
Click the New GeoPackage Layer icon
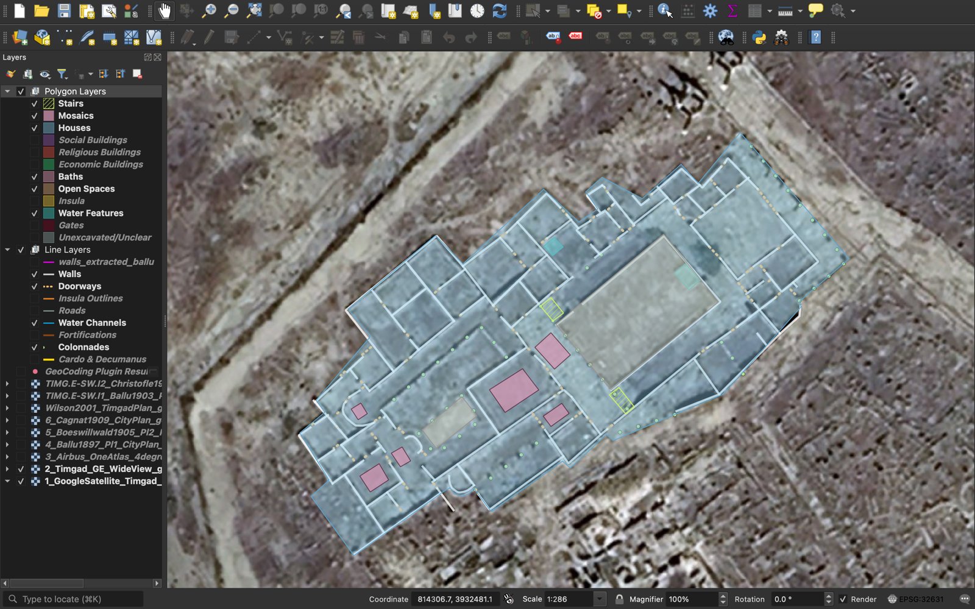click(42, 37)
